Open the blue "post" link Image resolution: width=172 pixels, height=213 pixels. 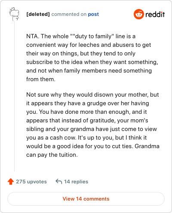[x=93, y=14]
